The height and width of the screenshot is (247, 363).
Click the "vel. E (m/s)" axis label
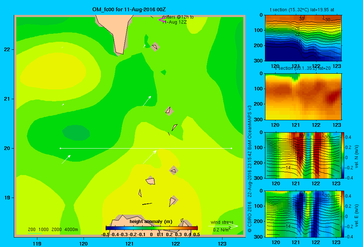(357, 215)
